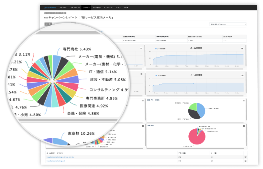This screenshot has height=169, width=263.
Task: Click the www.kairosmarketing.net/new_service link
Action: click(60, 157)
